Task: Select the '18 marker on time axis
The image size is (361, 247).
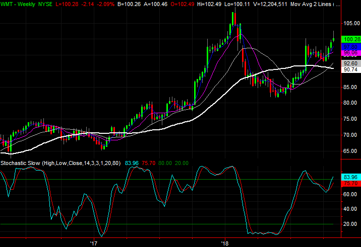Action: pos(225,243)
